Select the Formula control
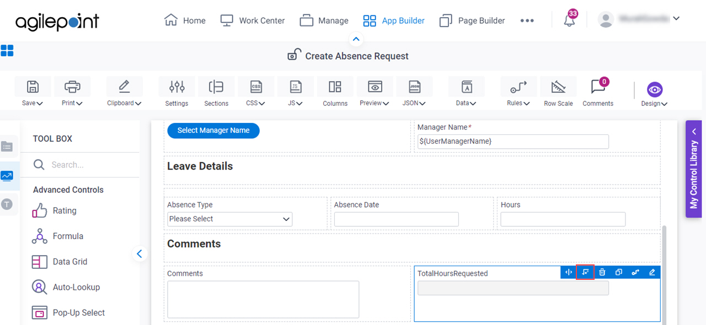Viewport: 706px width, 325px height. pos(57,236)
